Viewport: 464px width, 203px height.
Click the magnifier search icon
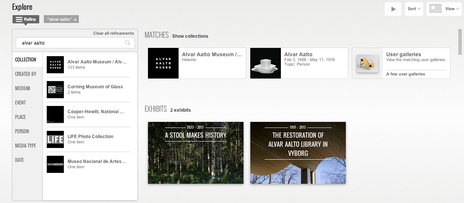coord(128,43)
